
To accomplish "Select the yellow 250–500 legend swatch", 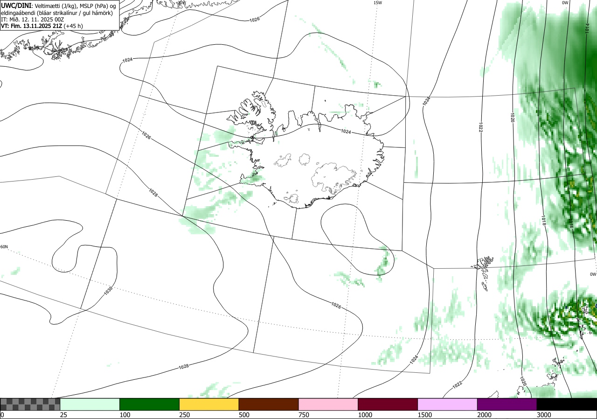I will pos(209,404).
